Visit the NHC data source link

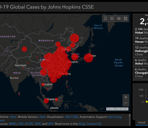pyautogui.click(x=38, y=124)
